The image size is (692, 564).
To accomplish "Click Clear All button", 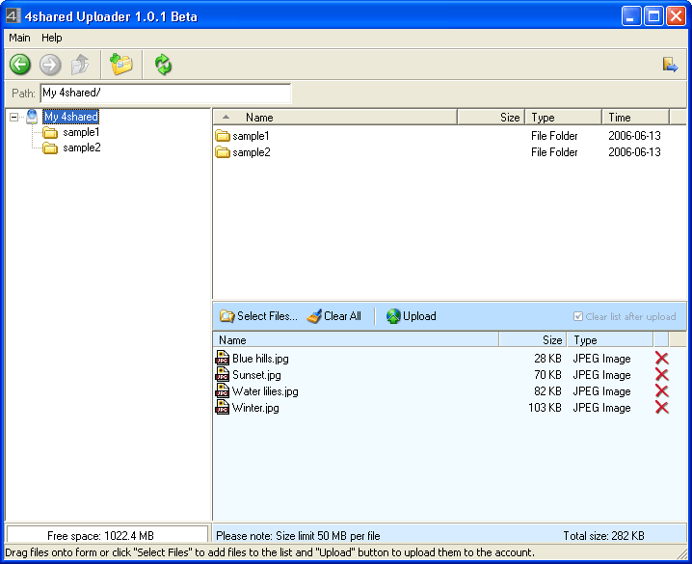I will point(333,316).
